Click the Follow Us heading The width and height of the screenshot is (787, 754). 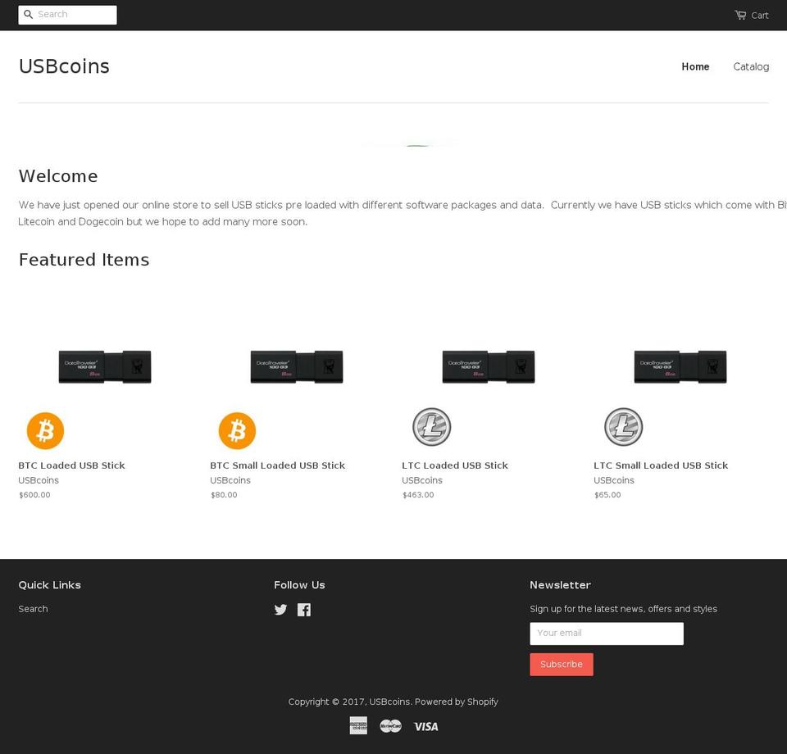tap(300, 585)
